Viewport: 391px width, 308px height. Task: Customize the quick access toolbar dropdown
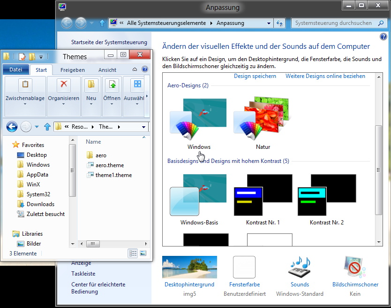click(41, 57)
